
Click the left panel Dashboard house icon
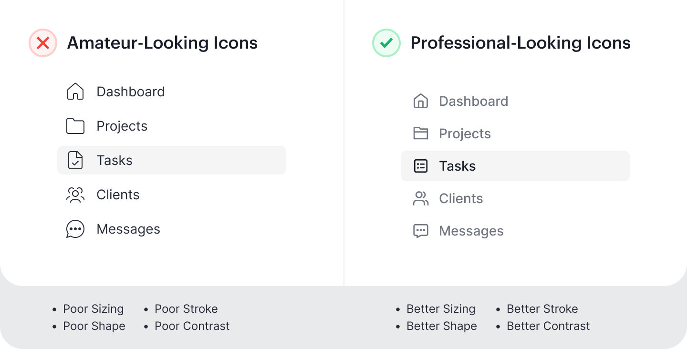coord(75,92)
